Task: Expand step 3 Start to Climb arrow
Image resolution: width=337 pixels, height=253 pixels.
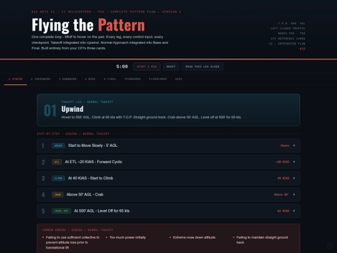Action: pyautogui.click(x=294, y=178)
